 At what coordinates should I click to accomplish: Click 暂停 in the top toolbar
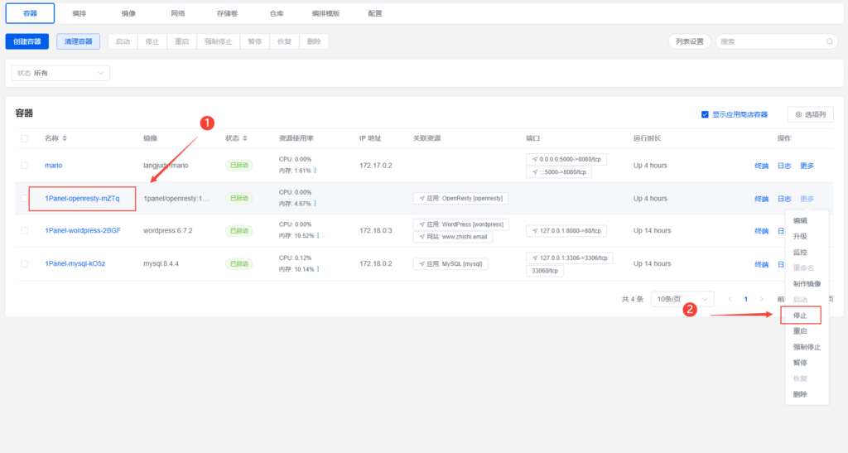click(255, 41)
